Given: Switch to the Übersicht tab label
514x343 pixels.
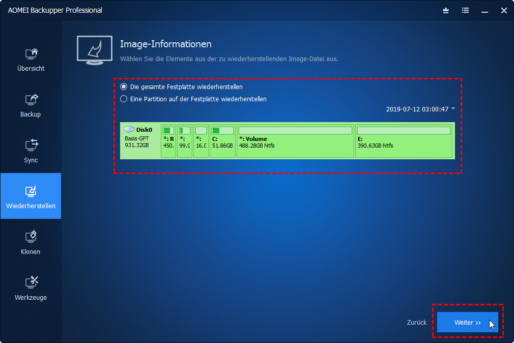Looking at the screenshot, I should [31, 69].
